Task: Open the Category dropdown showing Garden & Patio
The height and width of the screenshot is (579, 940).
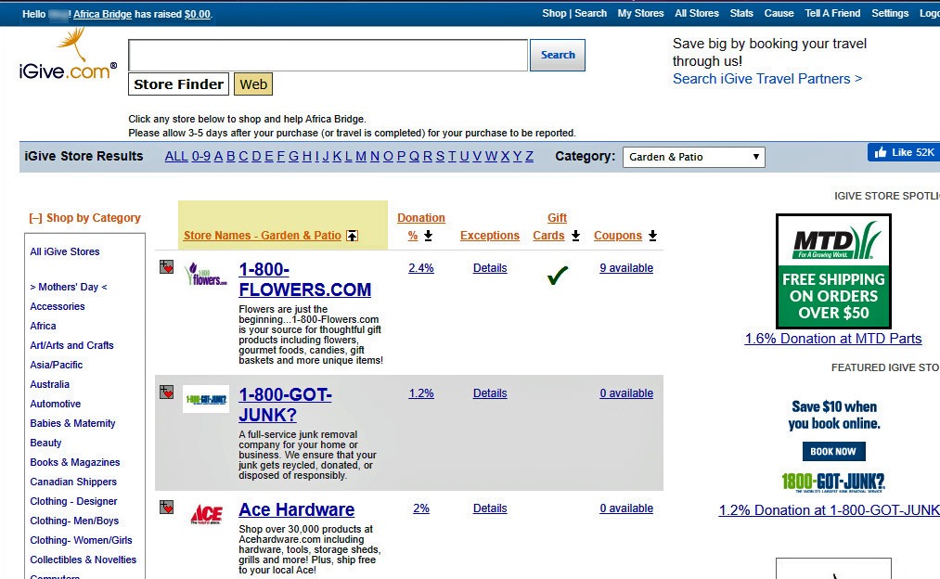Action: [x=693, y=157]
